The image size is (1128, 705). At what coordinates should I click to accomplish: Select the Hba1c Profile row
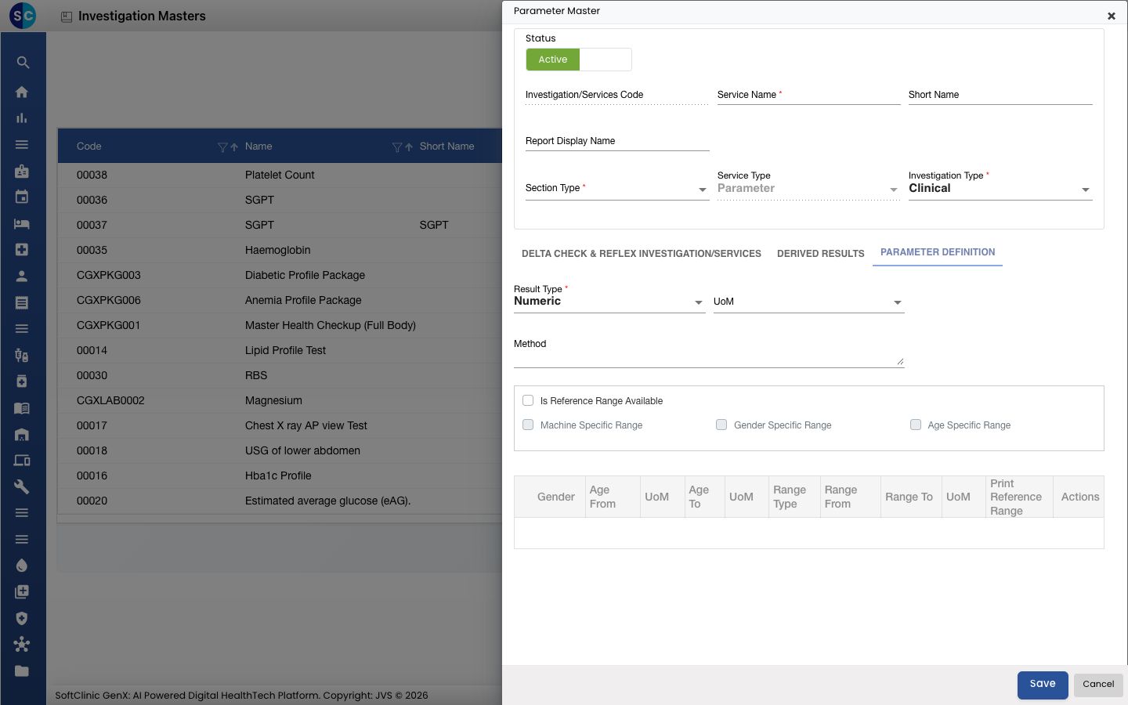point(280,475)
